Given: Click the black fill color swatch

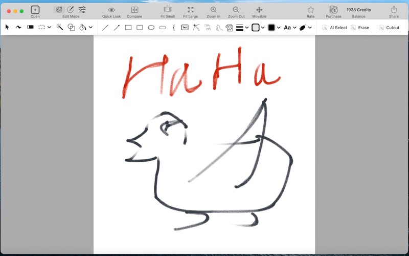Looking at the screenshot, I should point(271,28).
